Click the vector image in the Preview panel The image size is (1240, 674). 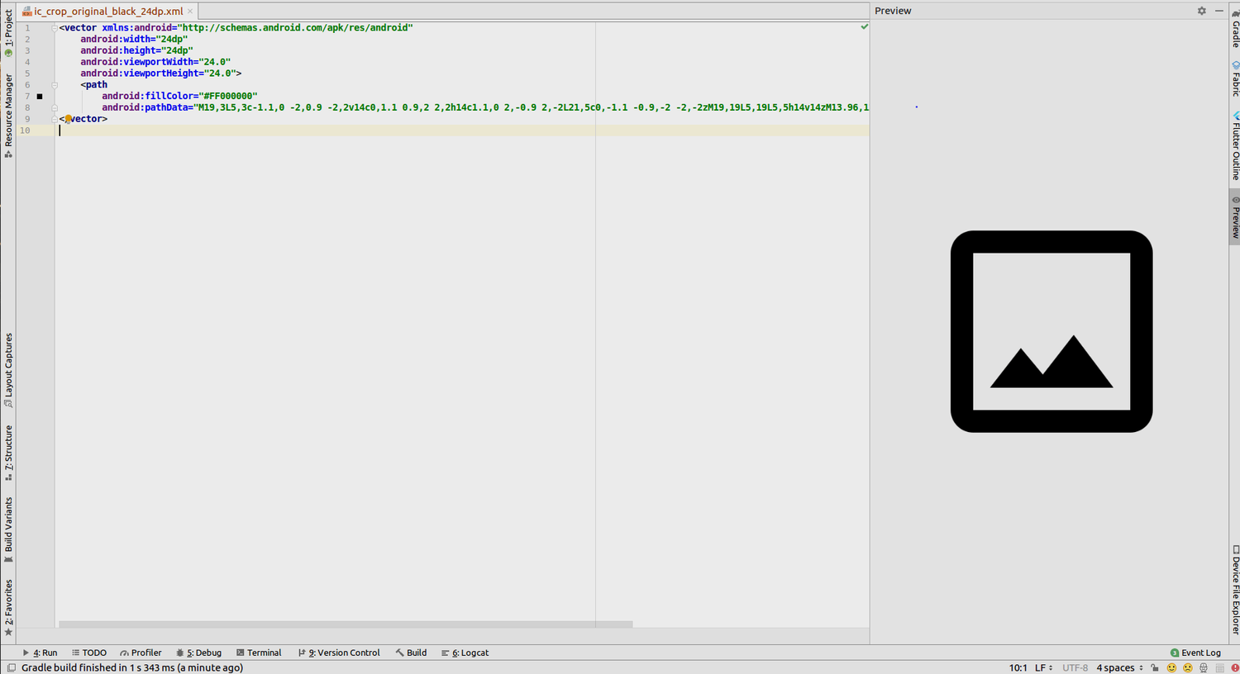(1052, 331)
